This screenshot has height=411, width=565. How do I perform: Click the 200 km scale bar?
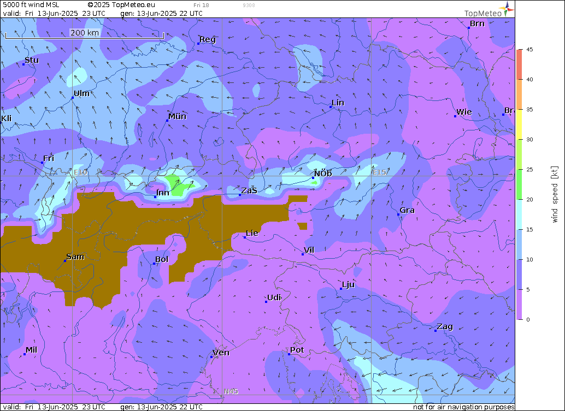click(85, 33)
